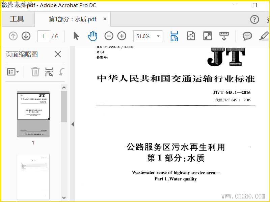Enter full screen mode
Screen dimensions: 270x202
click(x=208, y=36)
